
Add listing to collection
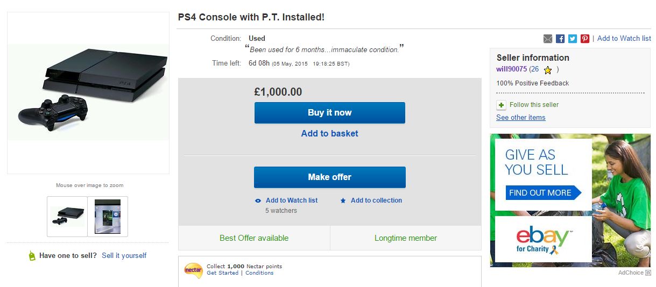tap(376, 200)
